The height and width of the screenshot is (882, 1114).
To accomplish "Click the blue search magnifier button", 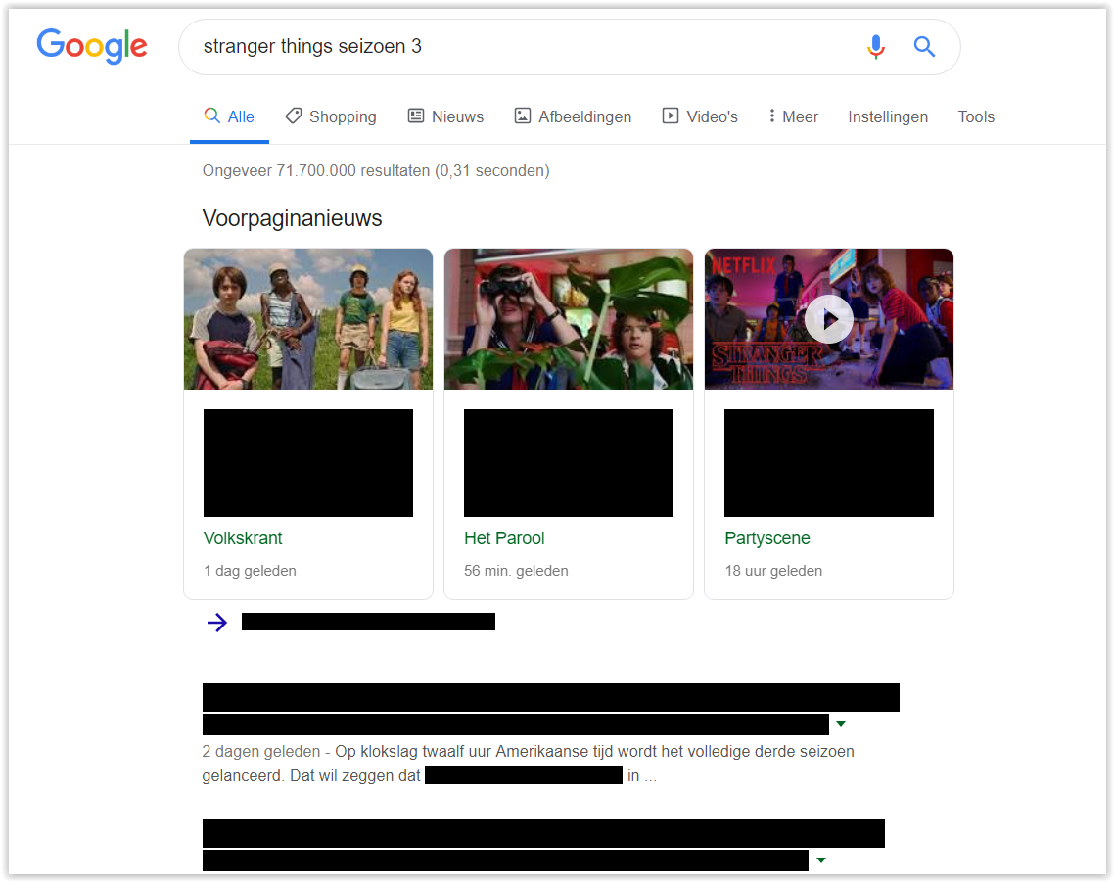I will point(924,47).
